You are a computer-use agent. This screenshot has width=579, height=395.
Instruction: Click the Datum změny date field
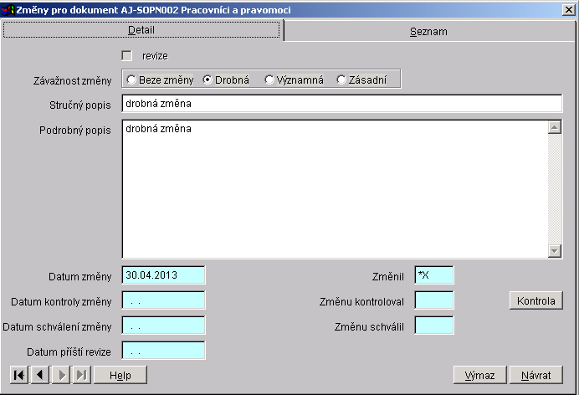(x=163, y=275)
